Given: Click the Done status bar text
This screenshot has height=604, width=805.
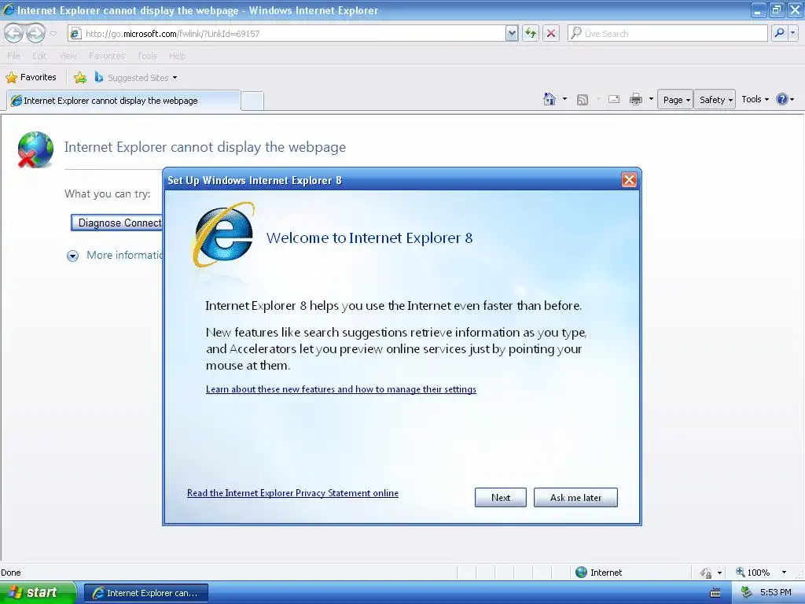Looking at the screenshot, I should [x=11, y=573].
